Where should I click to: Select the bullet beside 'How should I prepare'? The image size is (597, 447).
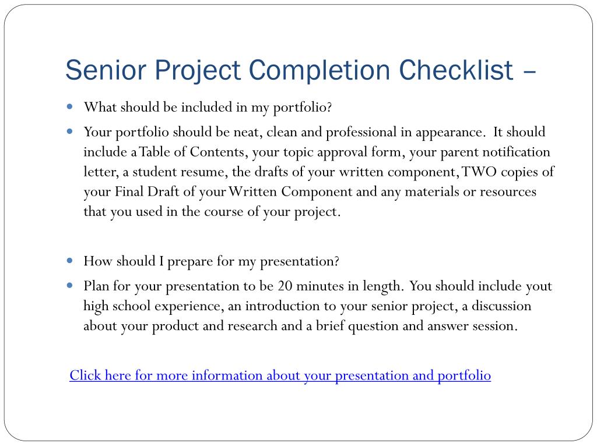pos(70,261)
